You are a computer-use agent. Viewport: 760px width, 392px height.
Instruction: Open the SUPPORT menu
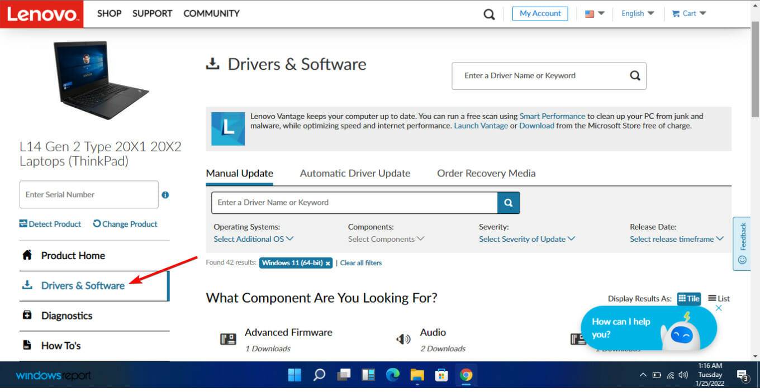[x=153, y=13]
